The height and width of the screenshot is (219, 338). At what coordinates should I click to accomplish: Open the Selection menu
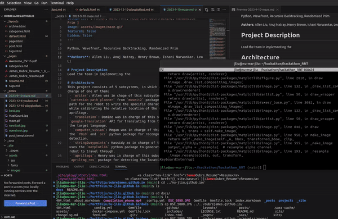14,3
